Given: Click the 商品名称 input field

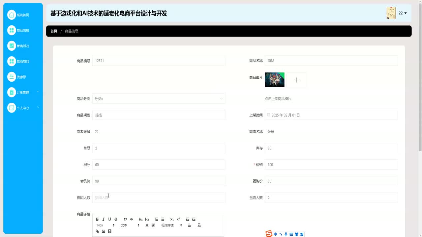Looking at the screenshot, I should pyautogui.click(x=331, y=61).
